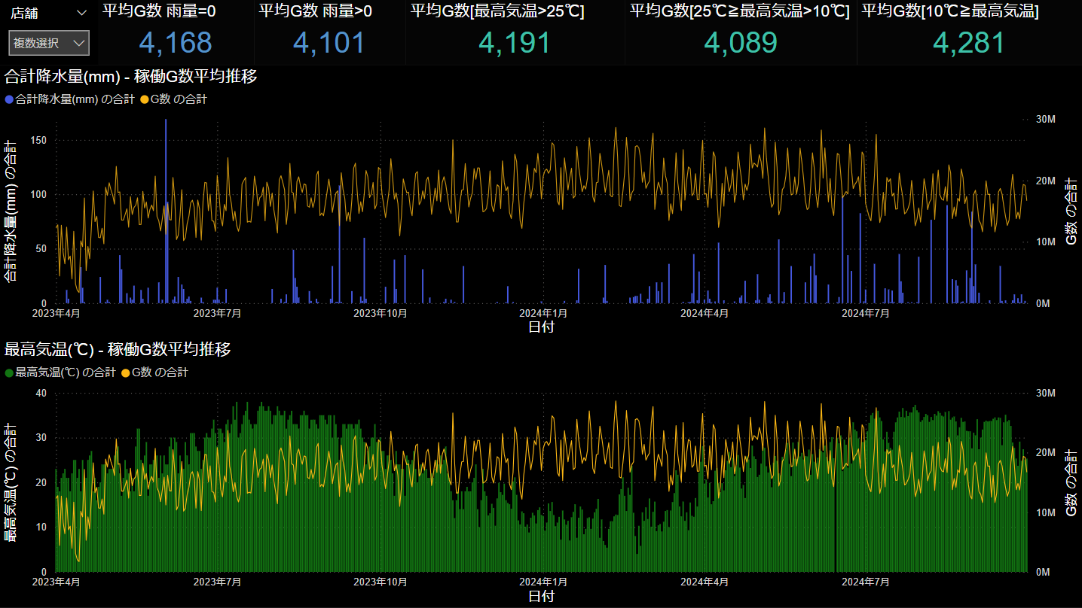Select the 平均G数 雨量>0 card value 4,101
The image size is (1082, 608).
pos(329,44)
